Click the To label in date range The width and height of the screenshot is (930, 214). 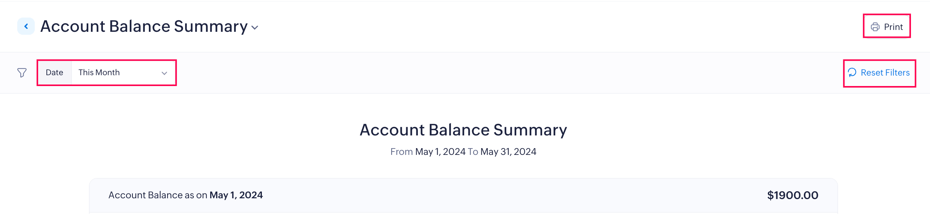point(472,152)
